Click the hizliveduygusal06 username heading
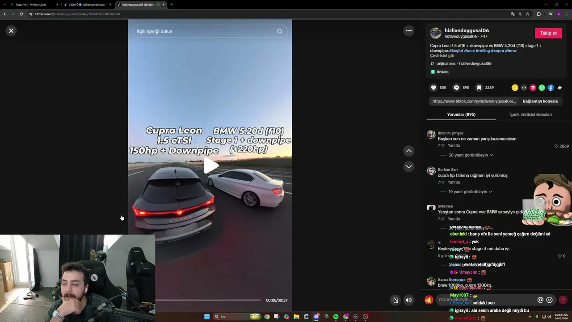 coord(467,30)
